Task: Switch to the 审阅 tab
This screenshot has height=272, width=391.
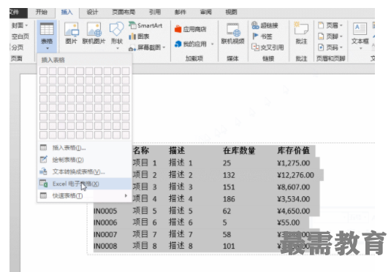Action: [205, 12]
